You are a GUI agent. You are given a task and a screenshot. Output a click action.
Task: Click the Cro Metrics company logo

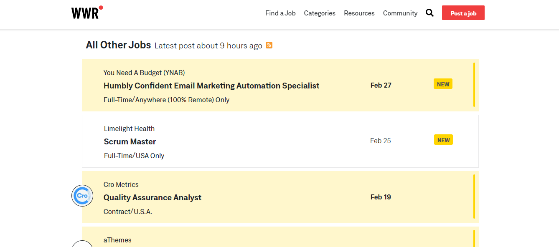click(82, 196)
